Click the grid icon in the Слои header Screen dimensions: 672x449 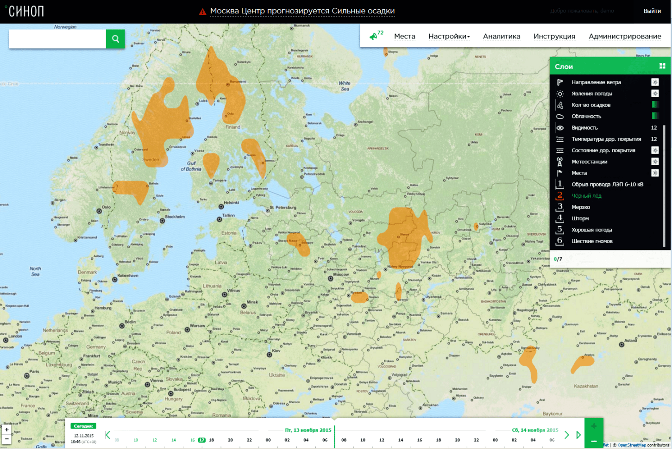point(662,66)
